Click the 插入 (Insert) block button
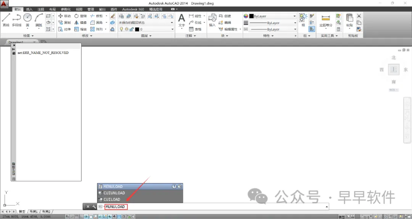 (212, 21)
